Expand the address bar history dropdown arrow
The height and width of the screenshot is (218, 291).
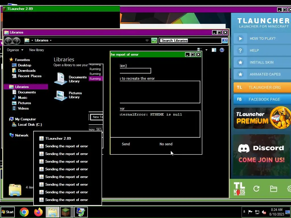[x=147, y=40]
